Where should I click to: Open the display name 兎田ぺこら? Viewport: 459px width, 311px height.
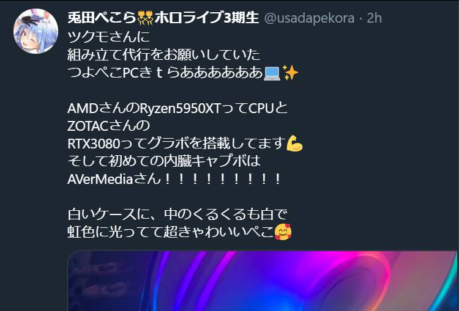(x=102, y=18)
